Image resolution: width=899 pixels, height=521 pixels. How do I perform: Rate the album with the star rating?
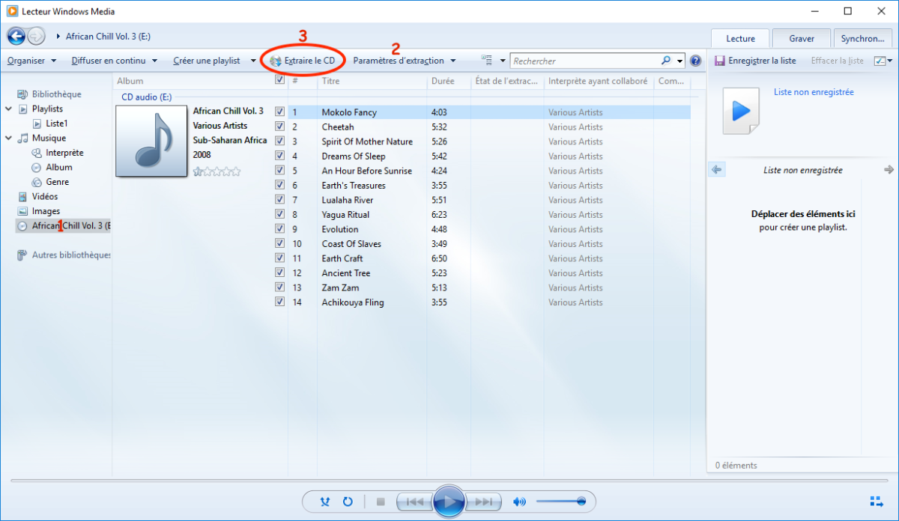217,171
